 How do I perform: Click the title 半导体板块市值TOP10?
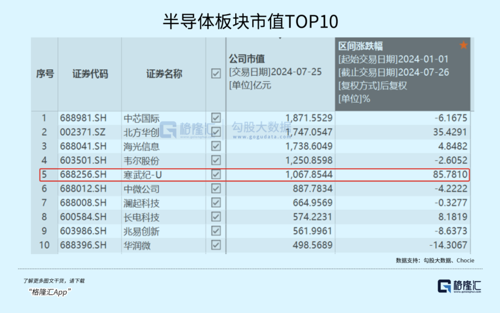pyautogui.click(x=250, y=21)
